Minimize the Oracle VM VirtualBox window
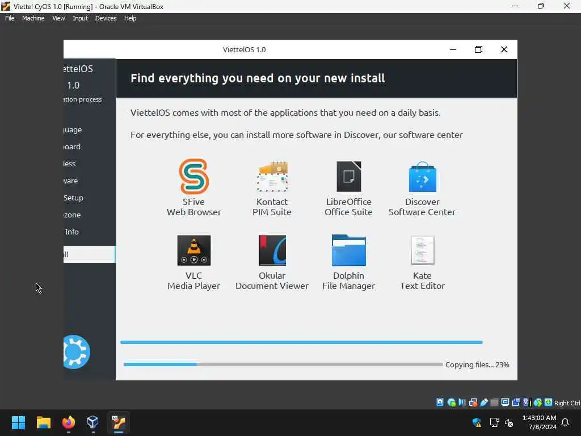The image size is (581, 436). (515, 6)
